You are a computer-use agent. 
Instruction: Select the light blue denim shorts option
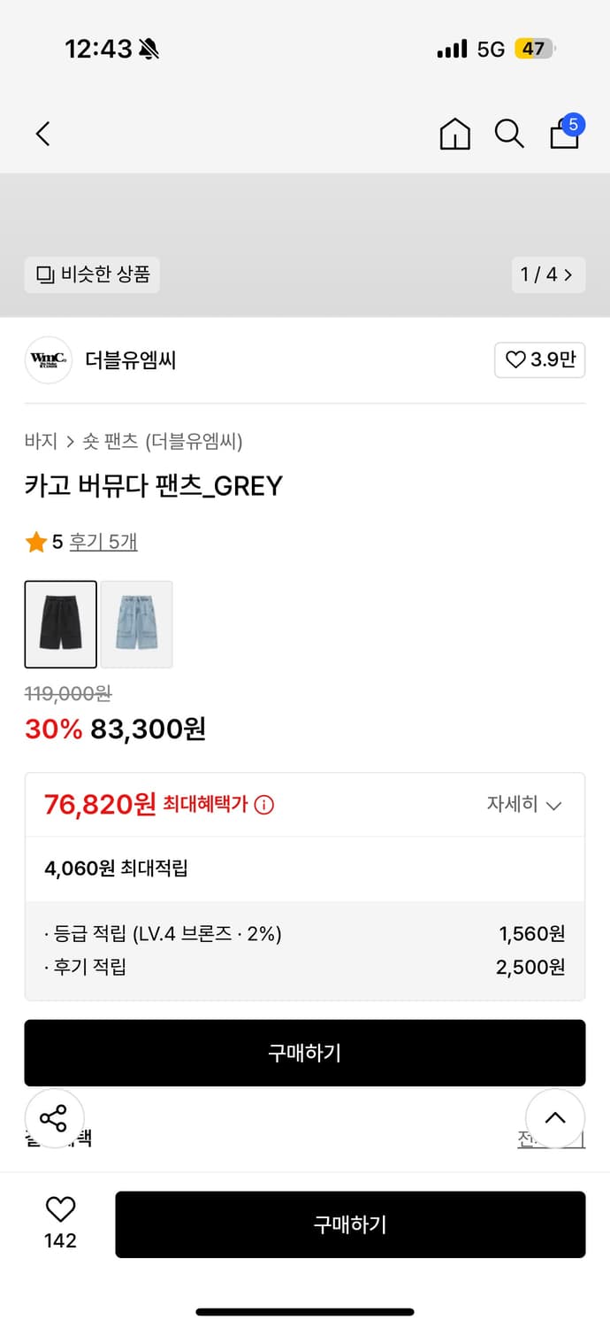136,624
